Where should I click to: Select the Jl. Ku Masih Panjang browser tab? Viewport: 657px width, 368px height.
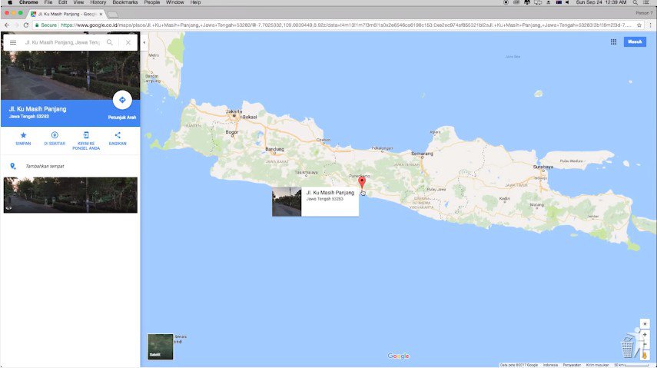click(67, 14)
